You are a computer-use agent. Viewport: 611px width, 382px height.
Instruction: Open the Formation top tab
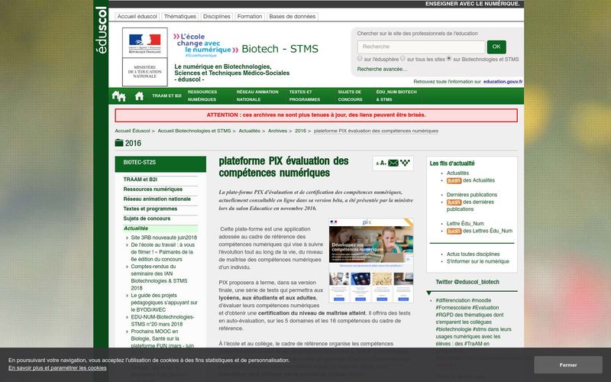click(250, 16)
